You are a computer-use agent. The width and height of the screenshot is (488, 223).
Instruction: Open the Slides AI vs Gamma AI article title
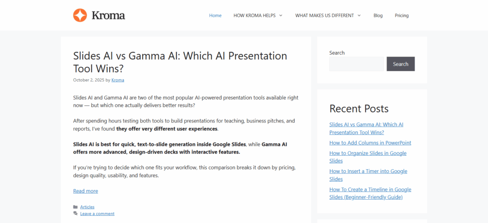click(x=180, y=62)
